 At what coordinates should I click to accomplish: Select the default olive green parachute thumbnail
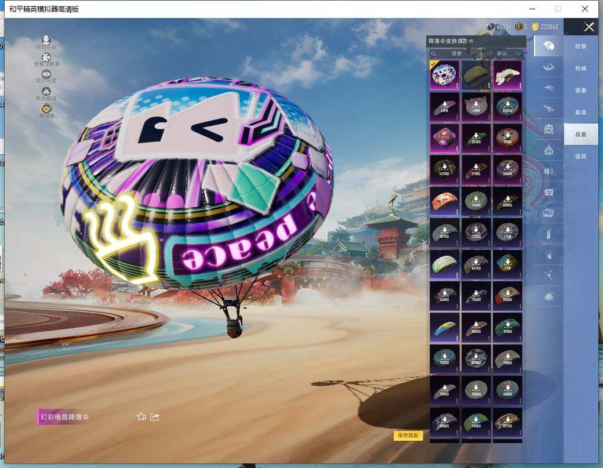475,75
